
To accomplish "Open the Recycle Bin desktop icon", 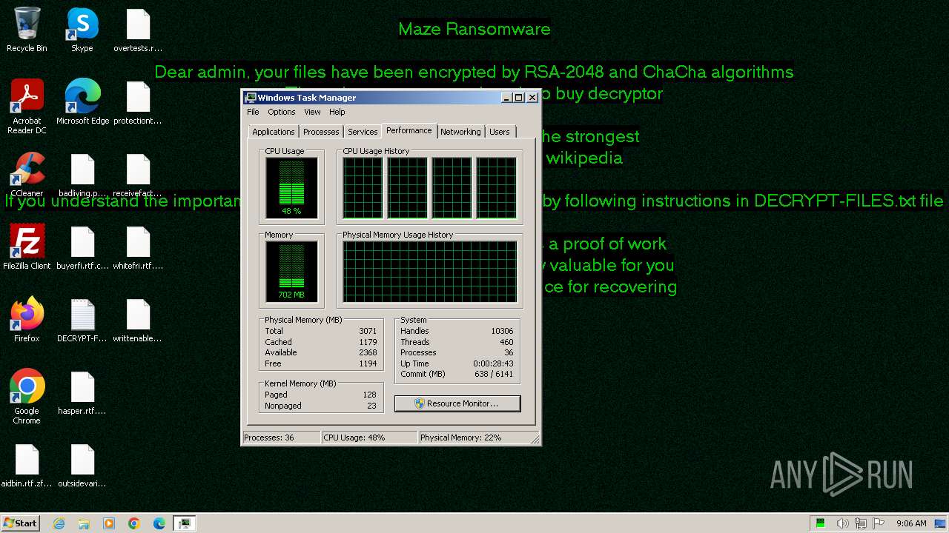I will (27, 30).
